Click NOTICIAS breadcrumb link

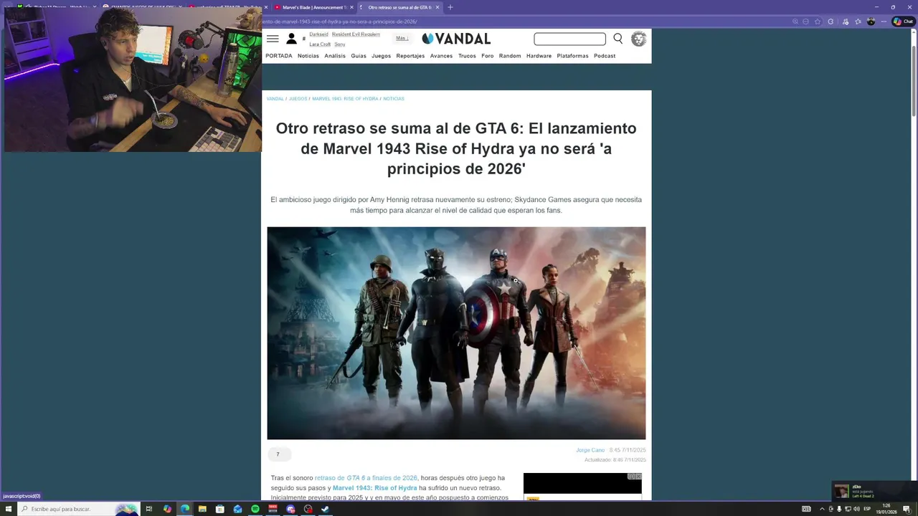click(x=394, y=99)
